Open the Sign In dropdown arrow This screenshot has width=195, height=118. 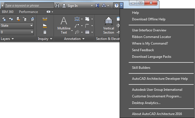(92, 6)
